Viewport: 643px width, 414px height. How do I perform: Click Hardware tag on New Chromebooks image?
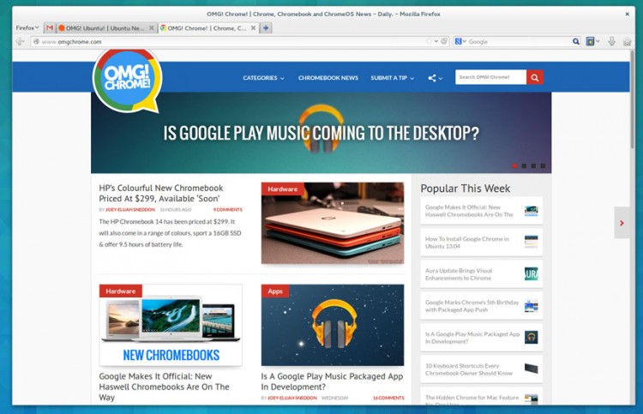(x=121, y=291)
